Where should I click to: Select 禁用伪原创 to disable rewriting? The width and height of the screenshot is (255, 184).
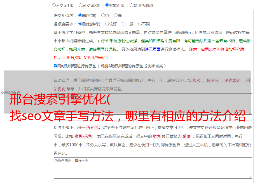(x=131, y=5)
